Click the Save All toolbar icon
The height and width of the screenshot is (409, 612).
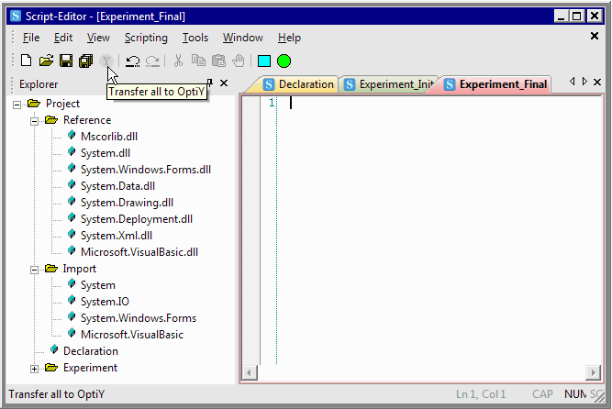(x=85, y=61)
